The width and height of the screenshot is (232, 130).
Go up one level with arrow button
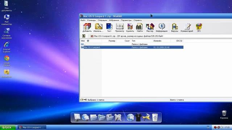[x=84, y=36]
